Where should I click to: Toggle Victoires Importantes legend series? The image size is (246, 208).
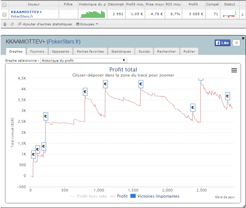click(x=155, y=196)
